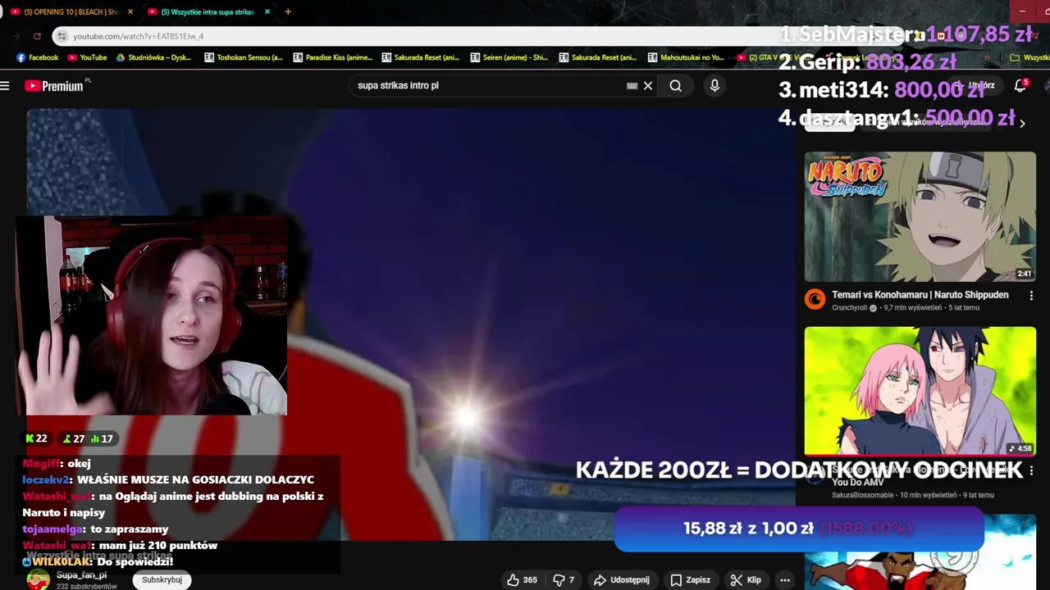Screen dimensions: 1050x590
Task: Open the Toshokan Sensou bookmark
Action: pos(244,57)
